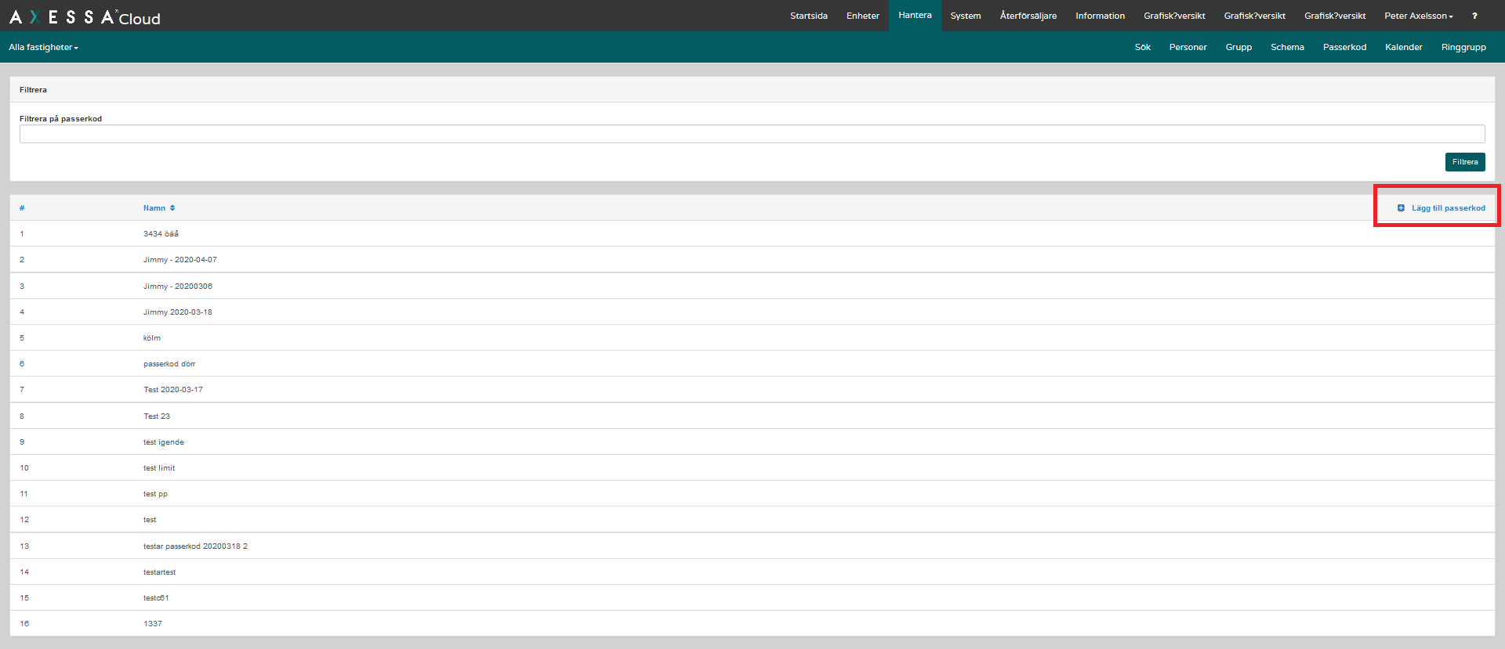Go to the Personer section
This screenshot has height=649, width=1505.
1188,47
